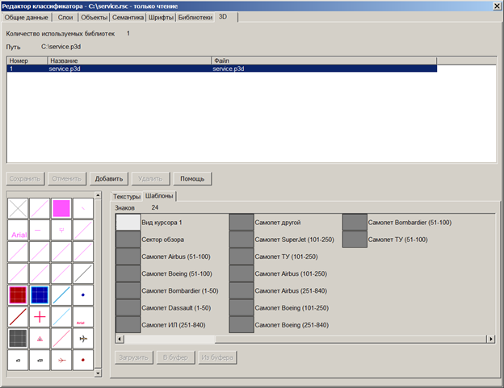Select the 'Вид курсора 1' template thumbnail
504x388 pixels.
point(128,222)
